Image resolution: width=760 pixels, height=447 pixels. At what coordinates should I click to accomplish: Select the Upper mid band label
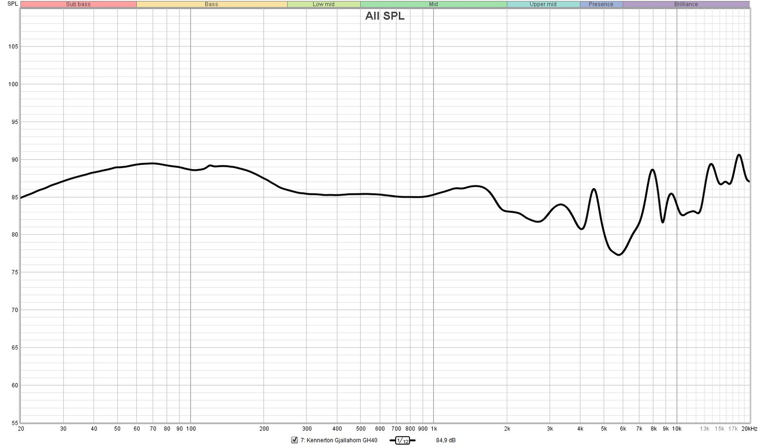[x=543, y=4]
